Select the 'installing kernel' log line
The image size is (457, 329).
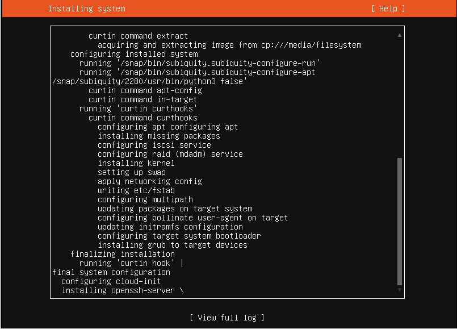[136, 163]
